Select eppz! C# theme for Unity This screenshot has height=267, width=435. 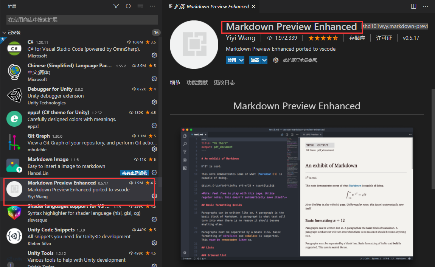coord(81,119)
